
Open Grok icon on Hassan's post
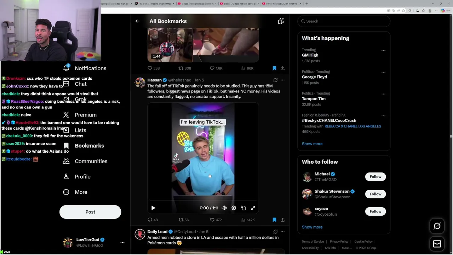coord(275,80)
